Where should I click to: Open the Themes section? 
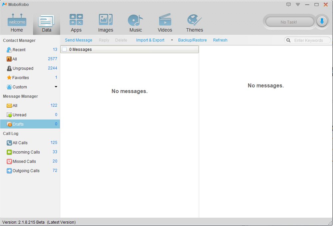pos(194,23)
